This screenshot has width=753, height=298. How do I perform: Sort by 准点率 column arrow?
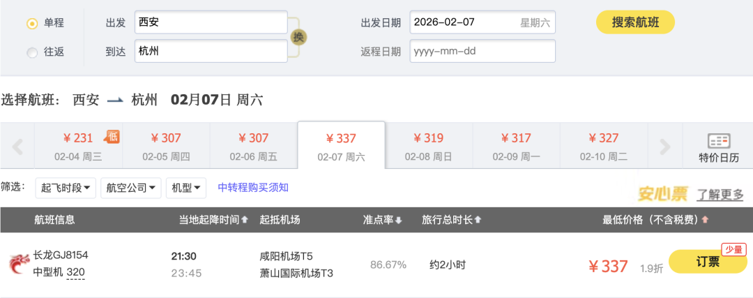tap(398, 220)
